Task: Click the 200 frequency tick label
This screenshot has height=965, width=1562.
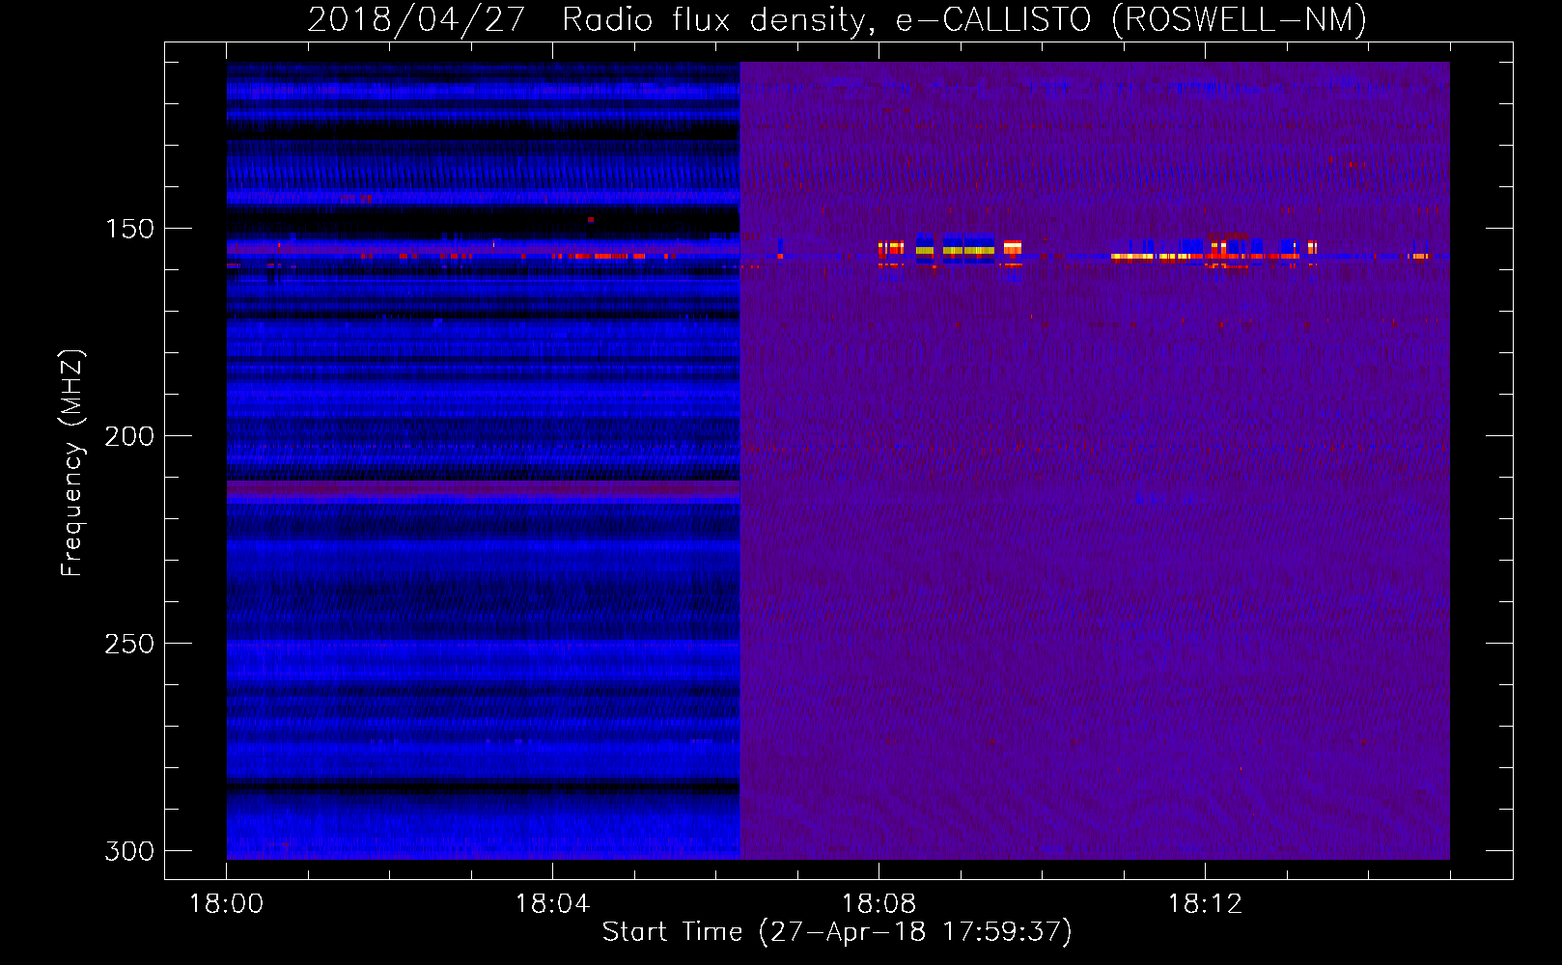Action: (129, 436)
